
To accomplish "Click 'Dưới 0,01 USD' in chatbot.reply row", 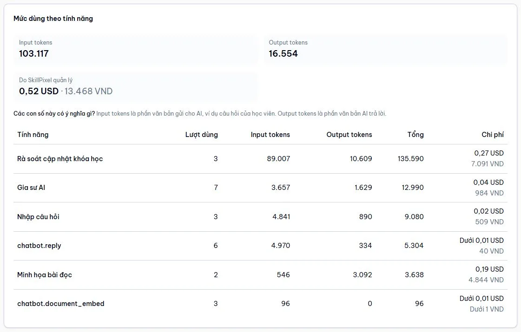I will [x=481, y=241].
